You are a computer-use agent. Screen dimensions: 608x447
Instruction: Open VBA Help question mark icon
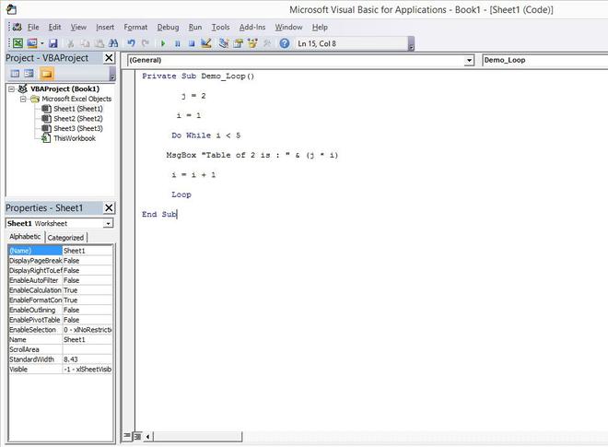click(x=285, y=43)
